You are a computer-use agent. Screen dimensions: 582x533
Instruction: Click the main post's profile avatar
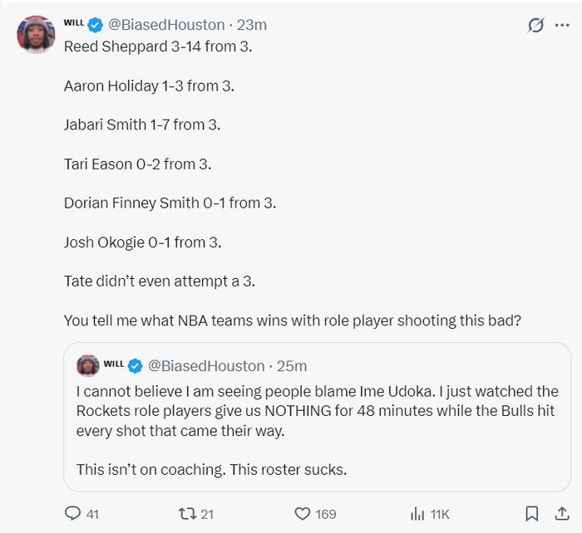point(35,35)
